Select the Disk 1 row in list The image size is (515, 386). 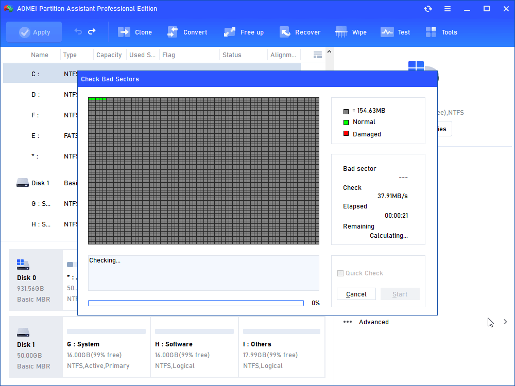(x=40, y=183)
